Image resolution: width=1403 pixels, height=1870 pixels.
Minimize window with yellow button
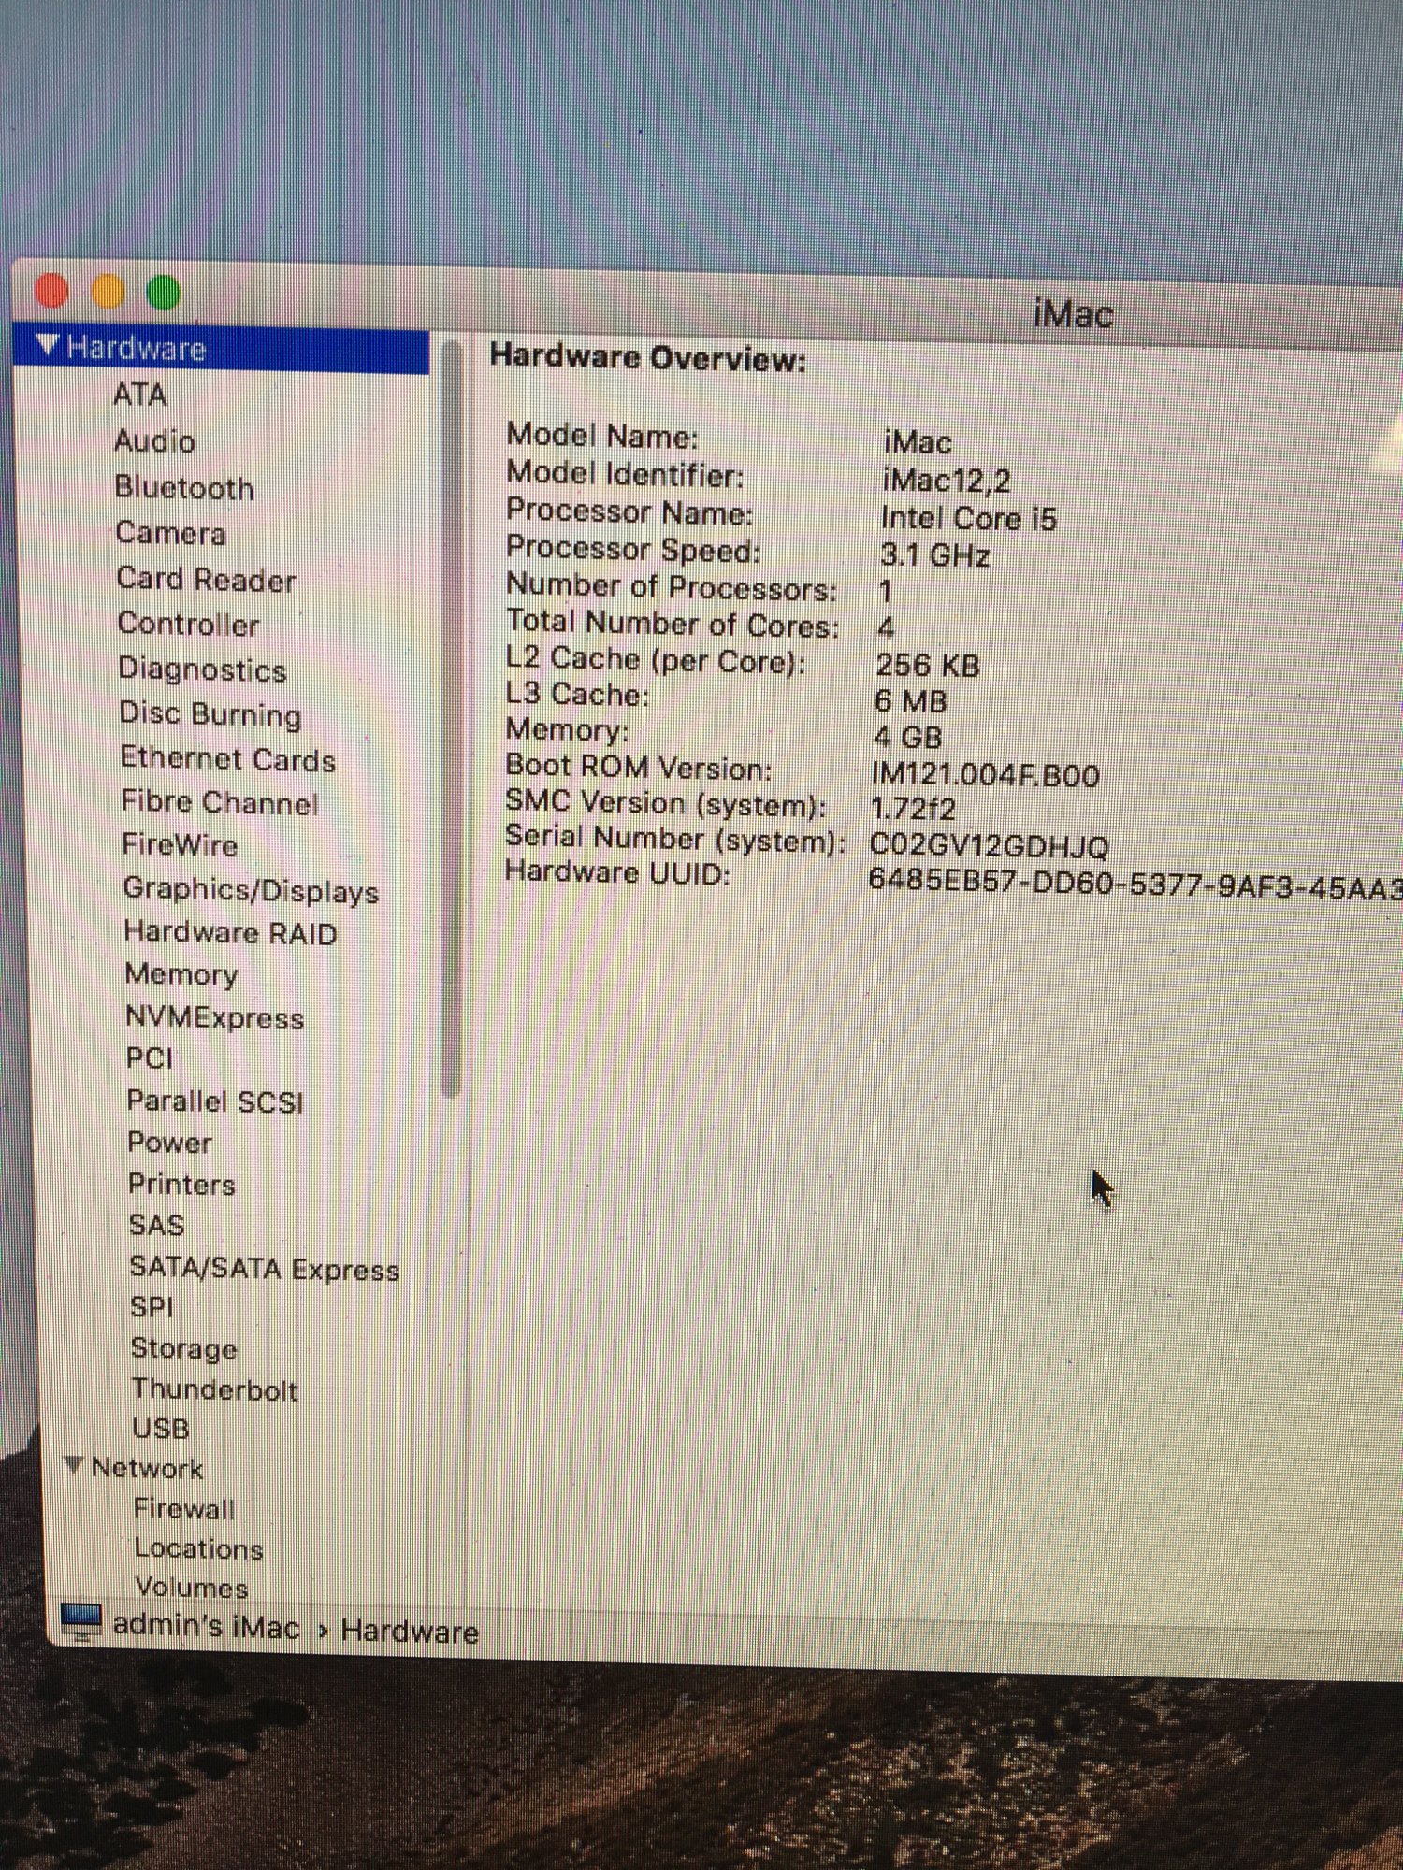(108, 291)
